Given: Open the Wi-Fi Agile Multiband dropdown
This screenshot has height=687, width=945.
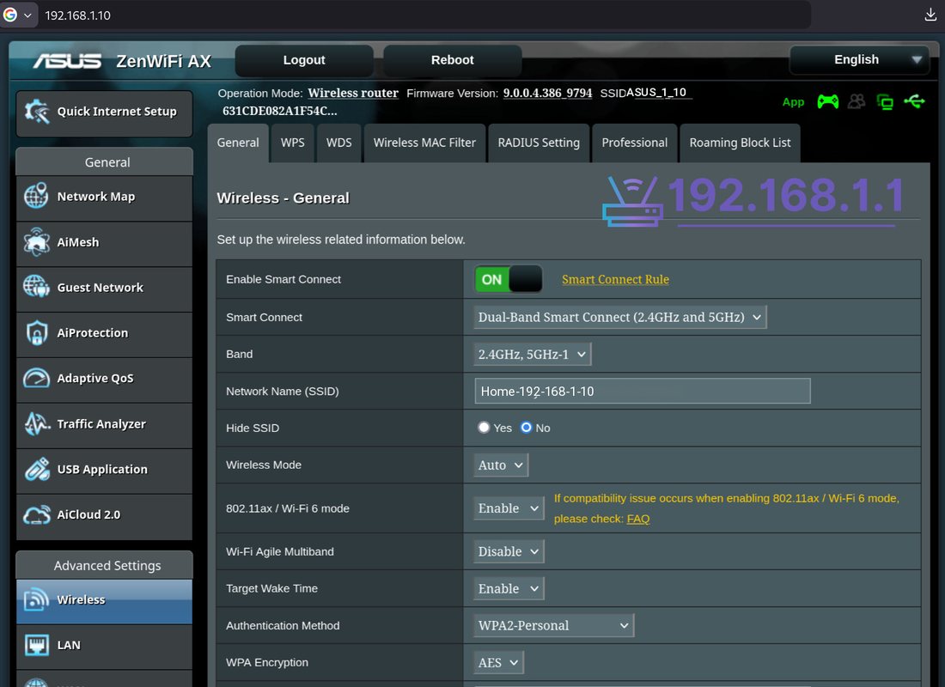Looking at the screenshot, I should [509, 551].
